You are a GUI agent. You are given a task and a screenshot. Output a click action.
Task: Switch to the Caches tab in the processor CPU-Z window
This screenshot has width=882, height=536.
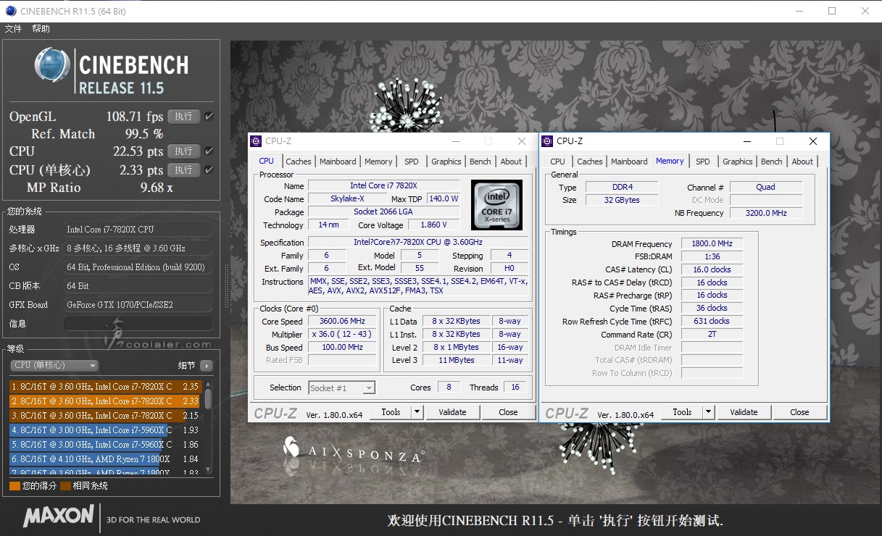tap(299, 162)
